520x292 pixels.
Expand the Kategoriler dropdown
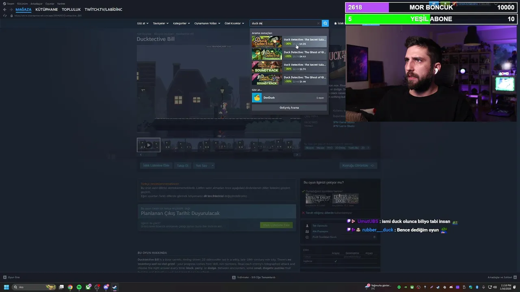(x=181, y=24)
